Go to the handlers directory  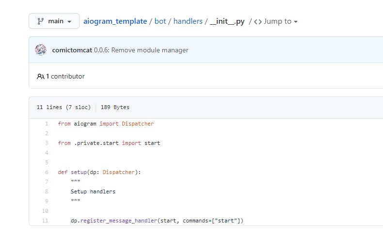pos(188,21)
